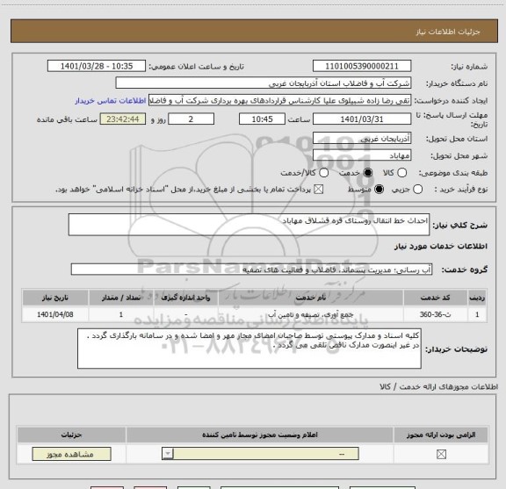Click the اعلام وضعیت مجوز توسط تامین کننده header
This screenshot has width=506, height=489.
(260, 435)
